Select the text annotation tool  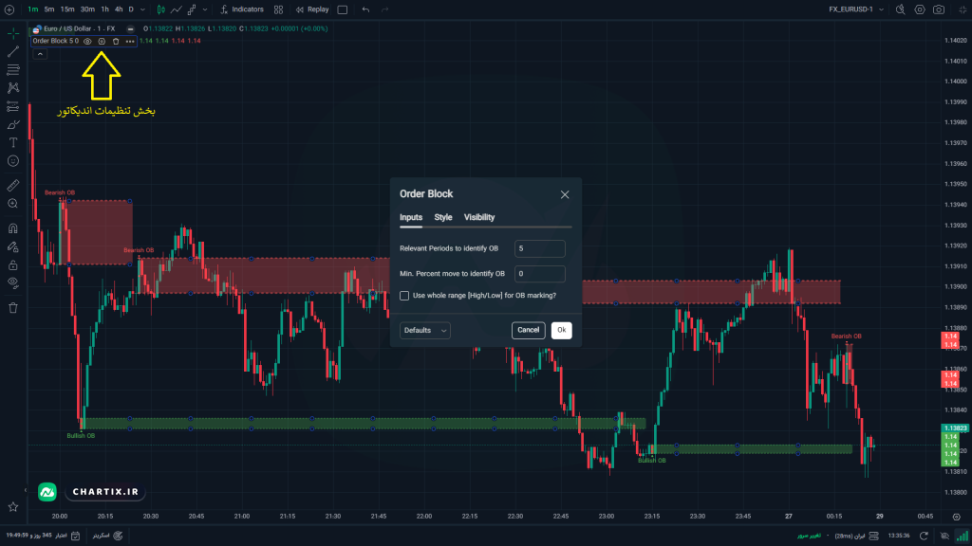(13, 142)
